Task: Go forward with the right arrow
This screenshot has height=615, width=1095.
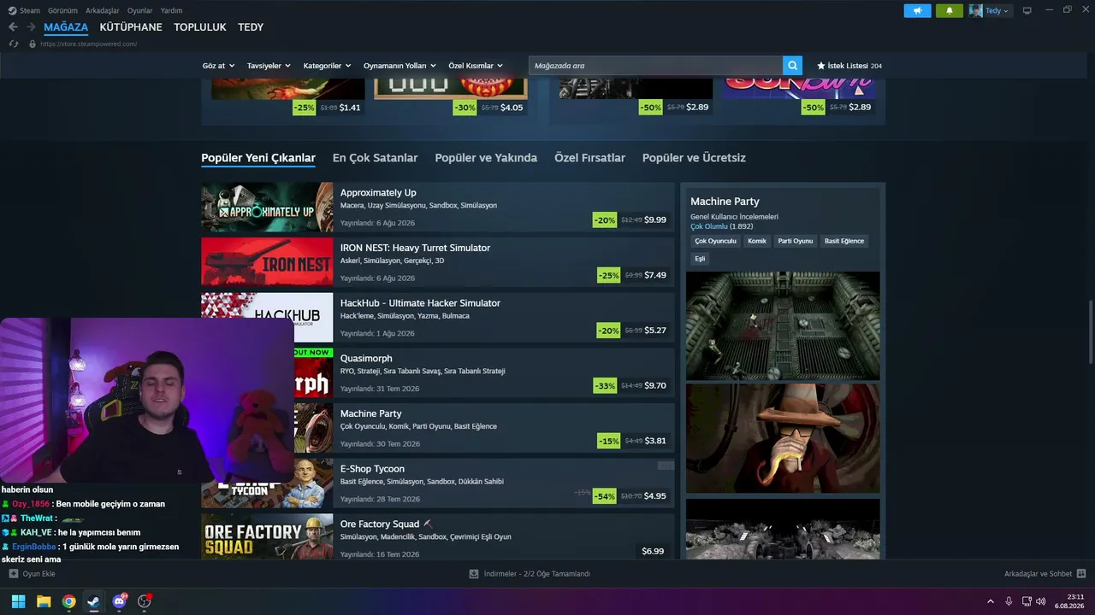Action: tap(31, 27)
